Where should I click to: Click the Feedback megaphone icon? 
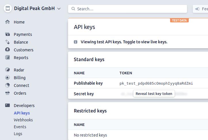[x=197, y=9]
